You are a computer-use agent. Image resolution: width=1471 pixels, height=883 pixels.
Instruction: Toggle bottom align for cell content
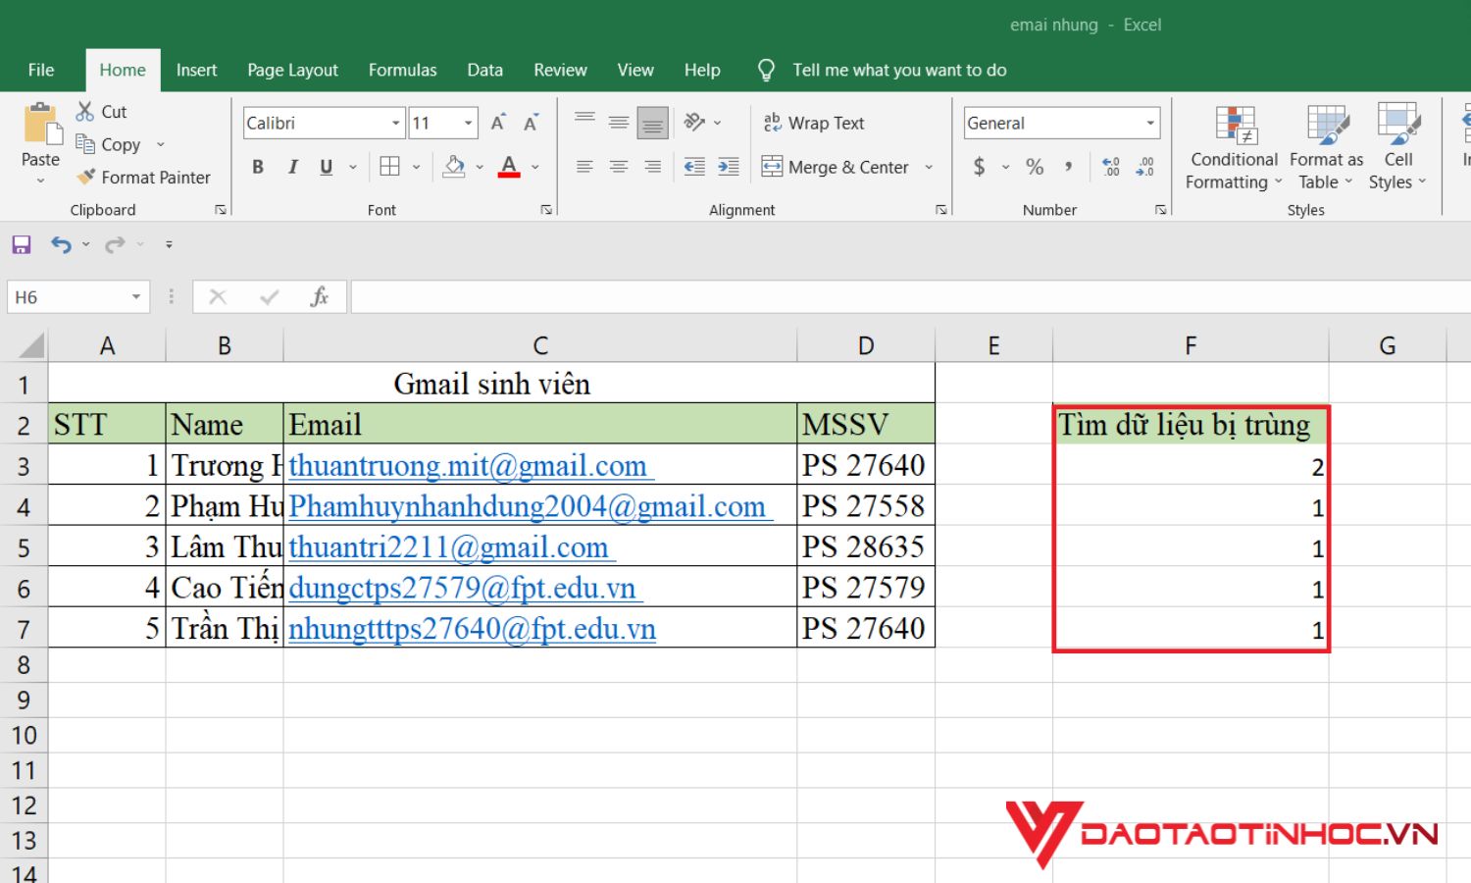coord(652,123)
